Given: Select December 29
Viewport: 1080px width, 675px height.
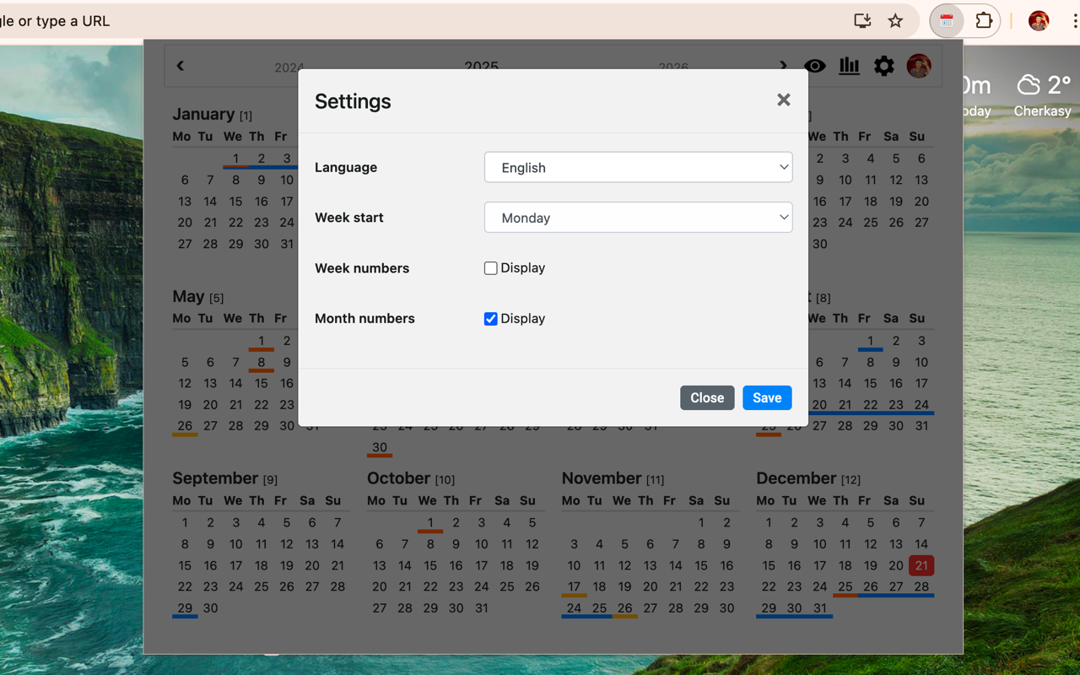Looking at the screenshot, I should tap(769, 607).
